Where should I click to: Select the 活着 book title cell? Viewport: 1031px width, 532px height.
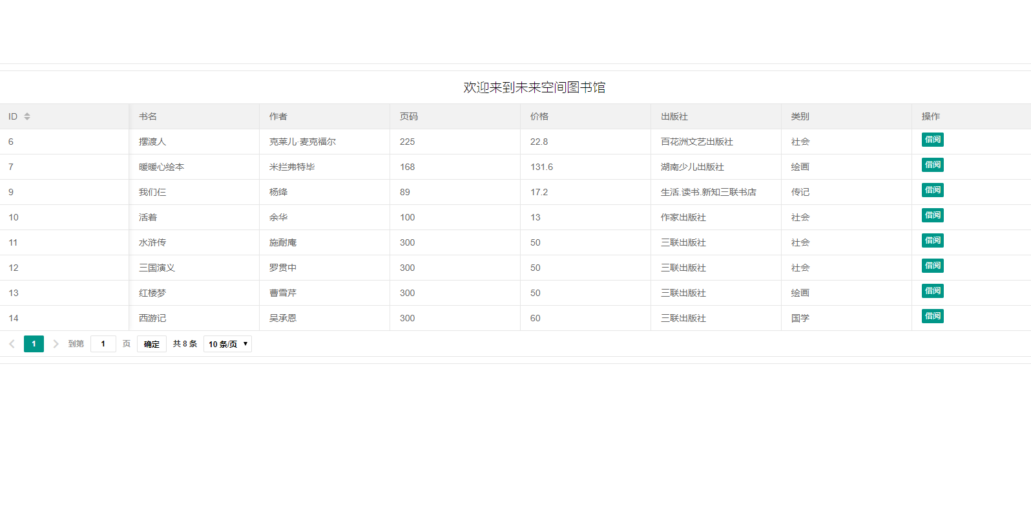tap(194, 217)
